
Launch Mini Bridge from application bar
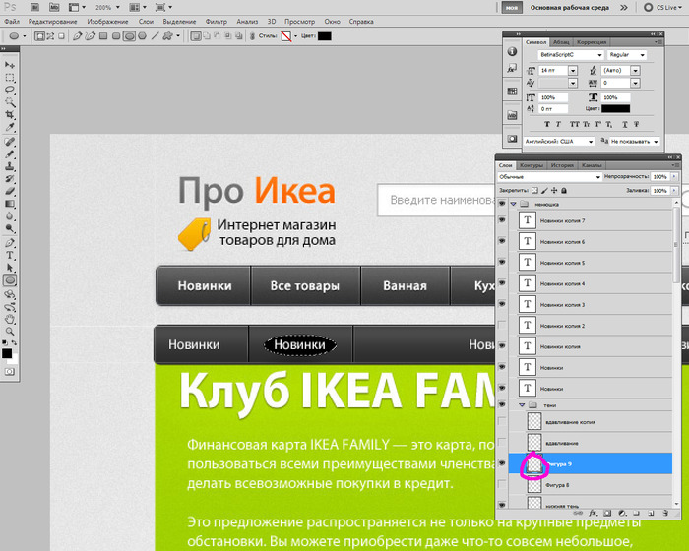[x=54, y=8]
